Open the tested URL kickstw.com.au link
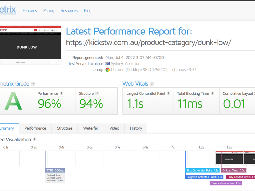 (148, 43)
